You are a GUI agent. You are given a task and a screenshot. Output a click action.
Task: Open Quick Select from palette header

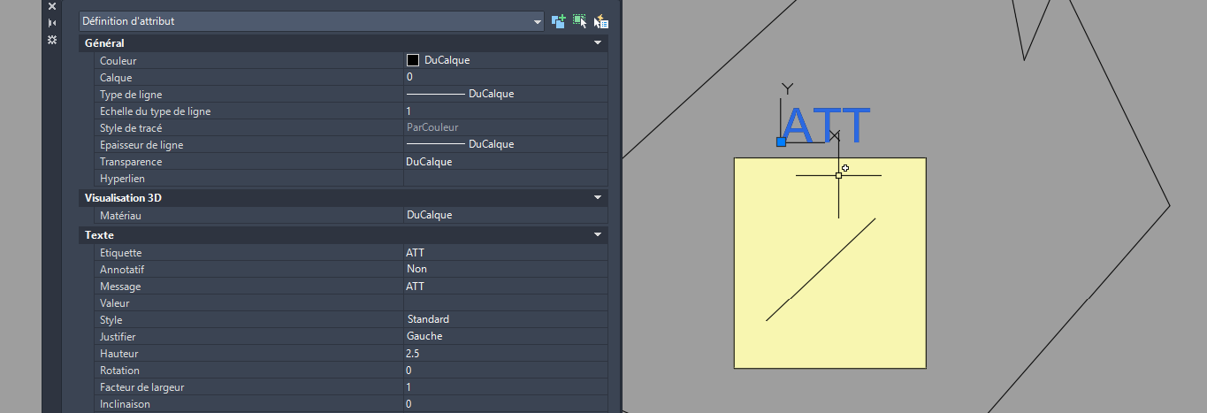point(601,21)
